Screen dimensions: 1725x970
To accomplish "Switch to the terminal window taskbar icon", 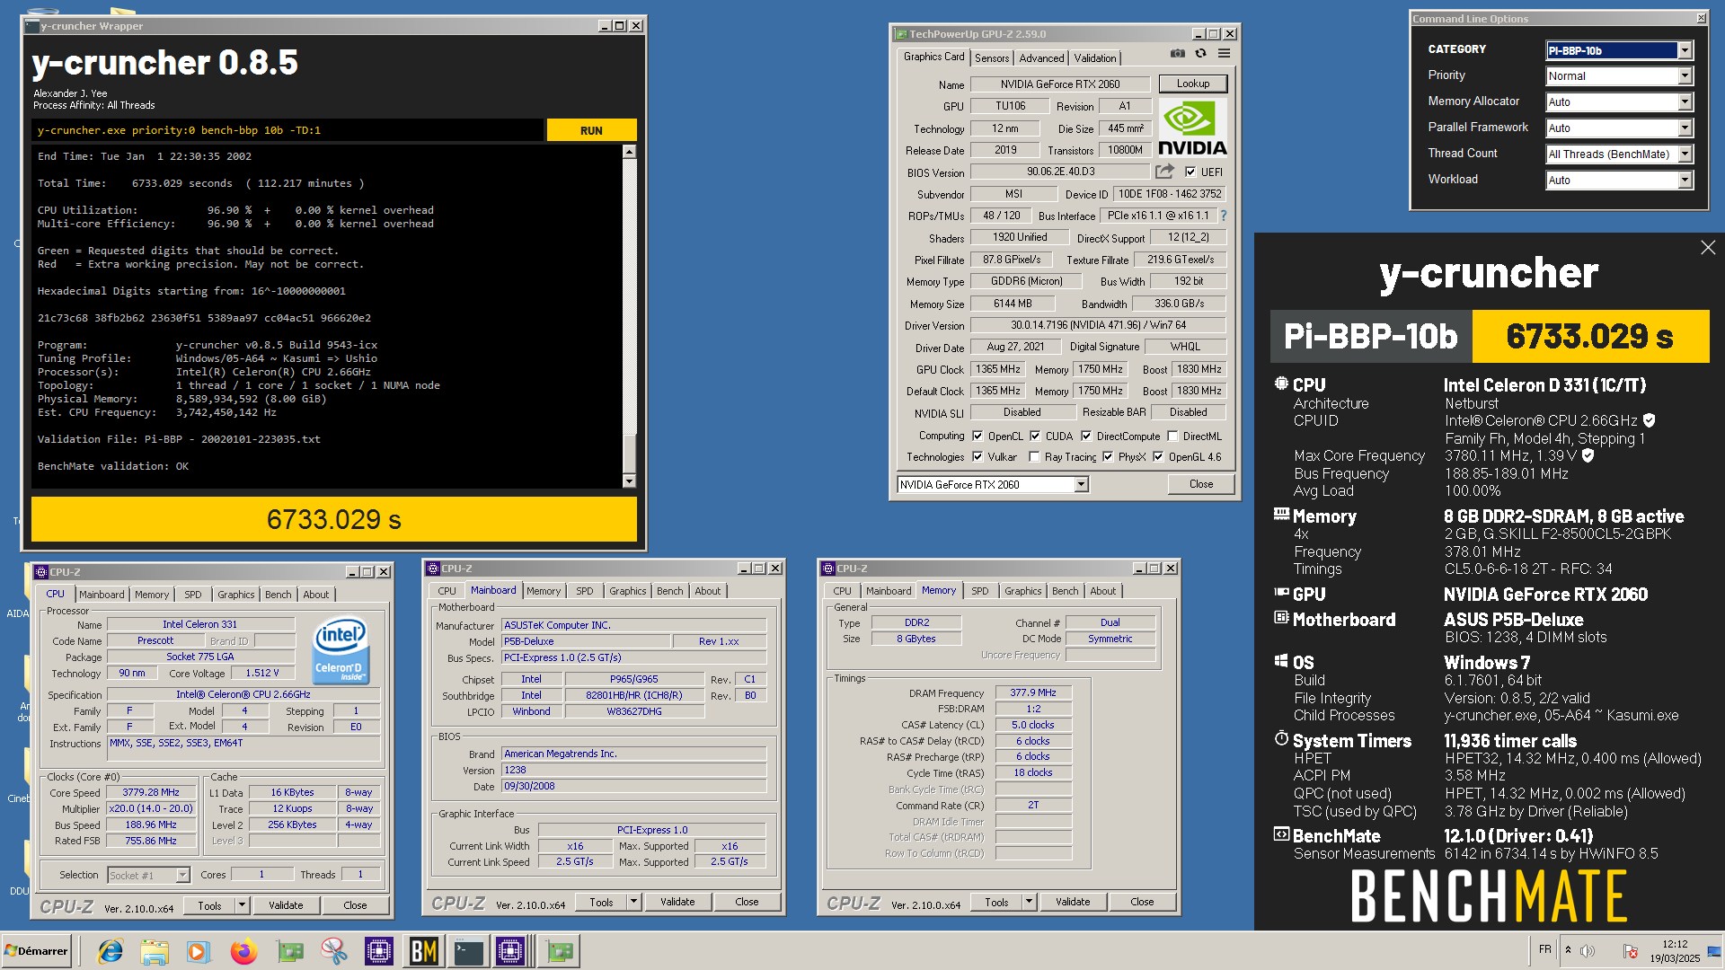I will (468, 951).
